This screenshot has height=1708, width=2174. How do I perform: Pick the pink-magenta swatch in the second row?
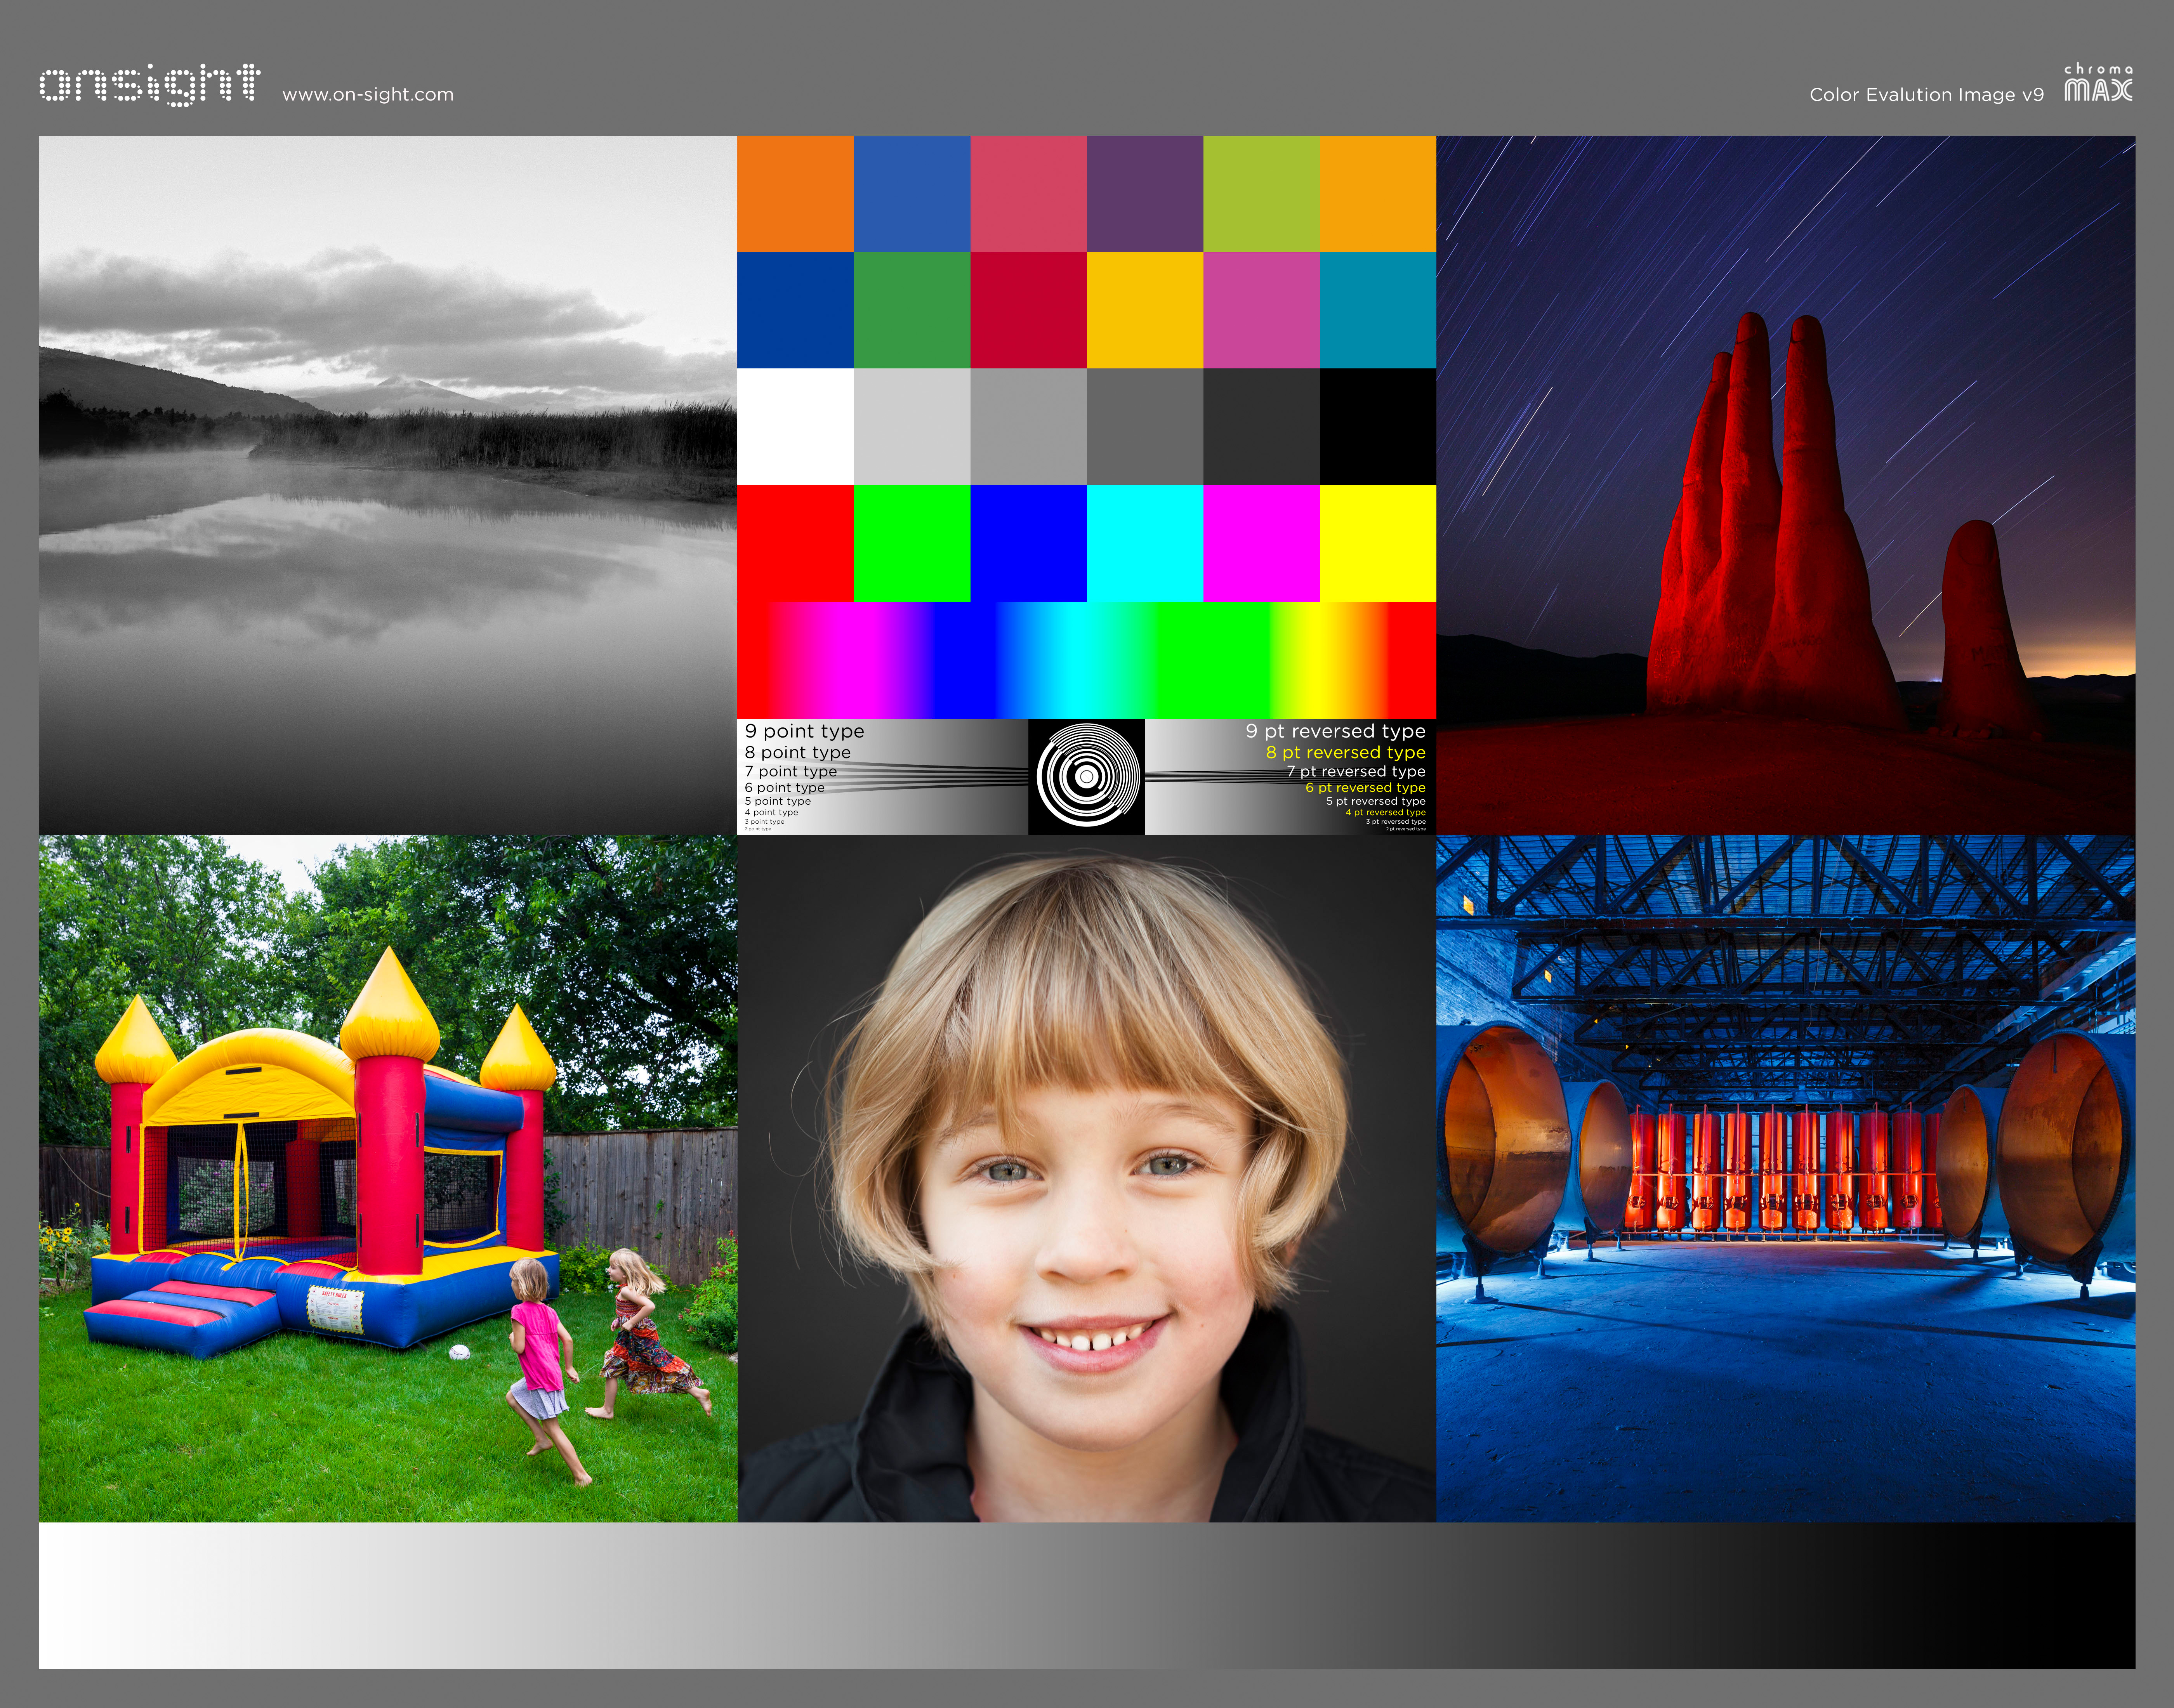(x=1261, y=310)
